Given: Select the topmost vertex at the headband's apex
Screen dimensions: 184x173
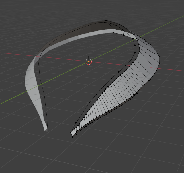Looking at the screenshot, I should point(106,20).
